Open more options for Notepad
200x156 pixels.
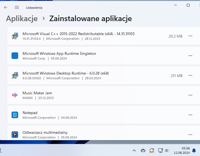click(190, 115)
